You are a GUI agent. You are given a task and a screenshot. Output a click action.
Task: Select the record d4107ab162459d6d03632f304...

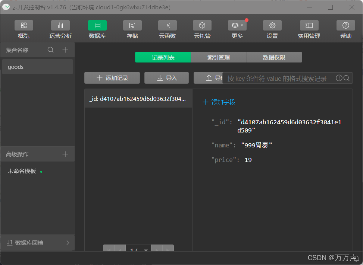(138, 99)
